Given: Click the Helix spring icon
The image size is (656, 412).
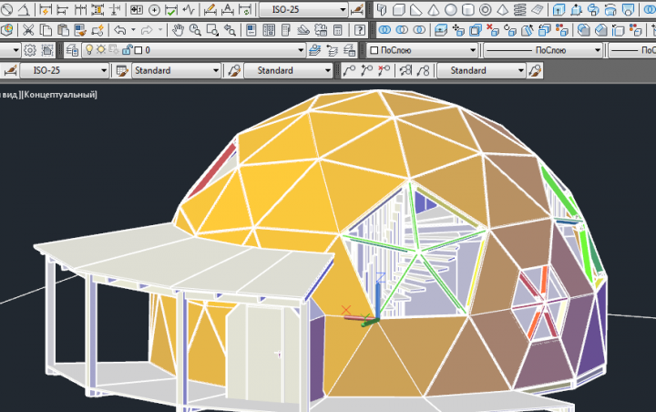Looking at the screenshot, I should click(519, 9).
